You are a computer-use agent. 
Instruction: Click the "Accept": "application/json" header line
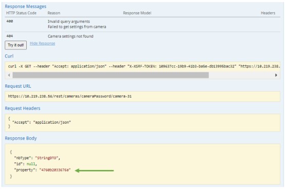pos(42,122)
